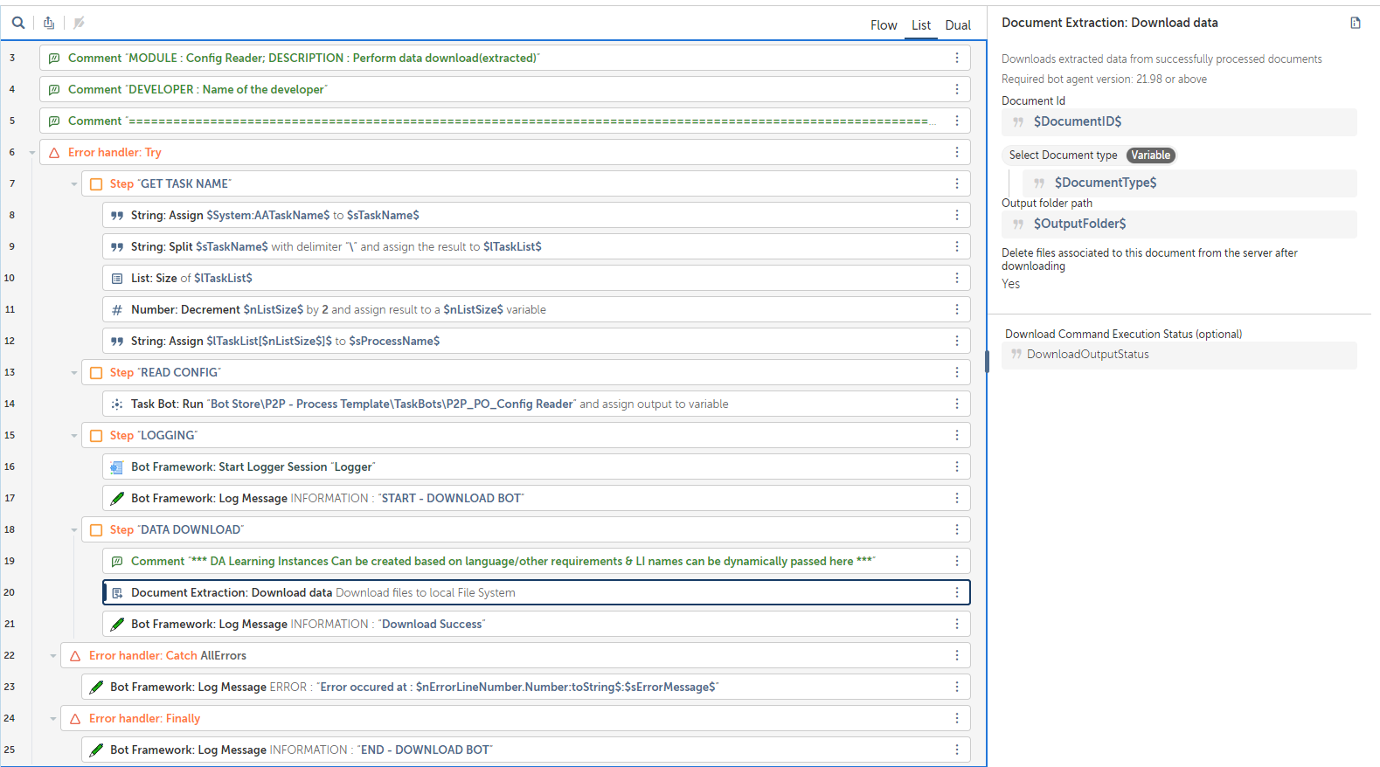
Task: Collapse the GET TASK NAME step
Action: click(74, 184)
